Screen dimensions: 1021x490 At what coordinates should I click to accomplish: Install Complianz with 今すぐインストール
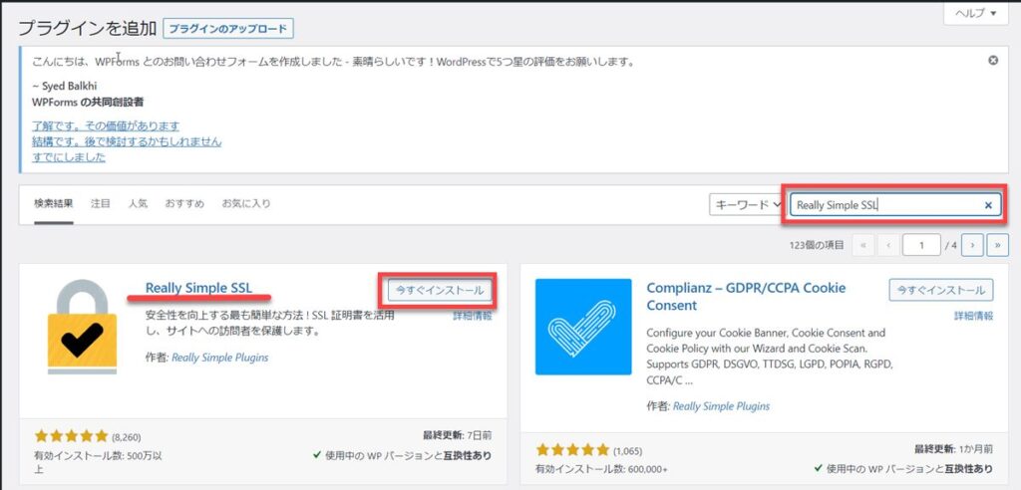pyautogui.click(x=941, y=290)
